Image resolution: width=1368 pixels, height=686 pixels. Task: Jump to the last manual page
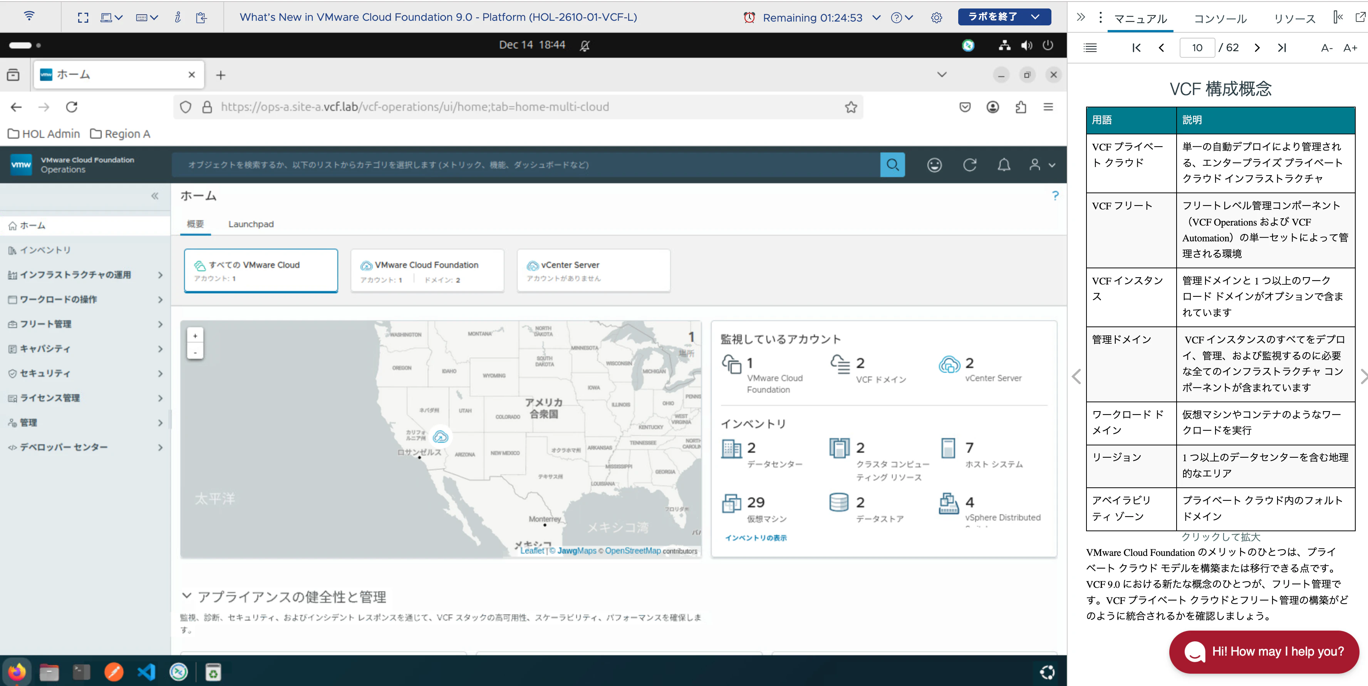[1282, 48]
